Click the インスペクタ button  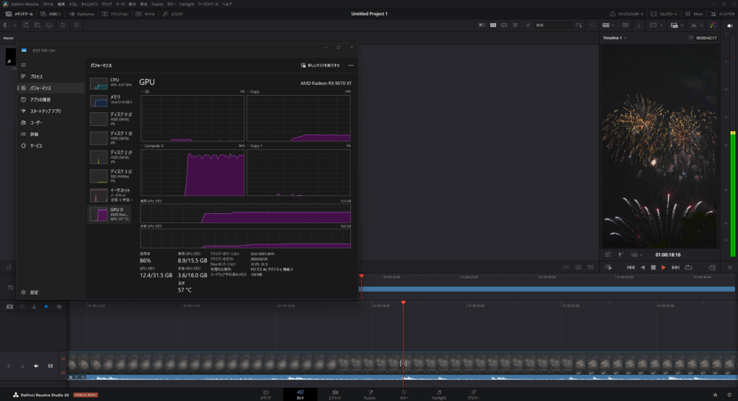pos(721,14)
